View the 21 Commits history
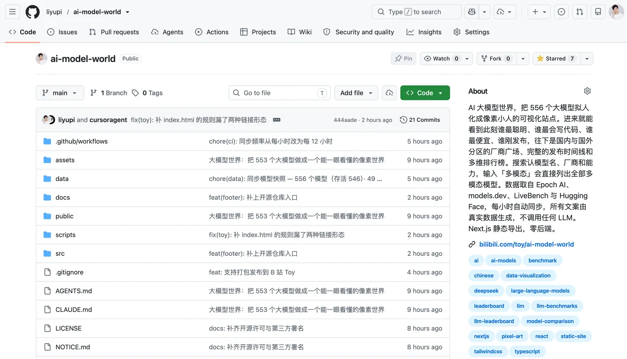Image resolution: width=627 pixels, height=359 pixels. tap(420, 120)
